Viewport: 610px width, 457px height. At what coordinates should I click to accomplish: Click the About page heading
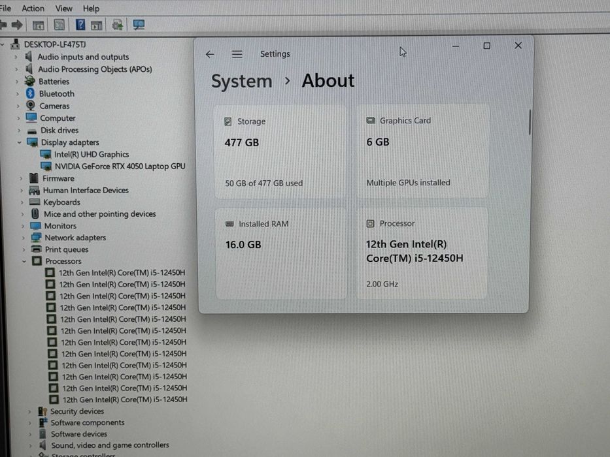(x=328, y=81)
